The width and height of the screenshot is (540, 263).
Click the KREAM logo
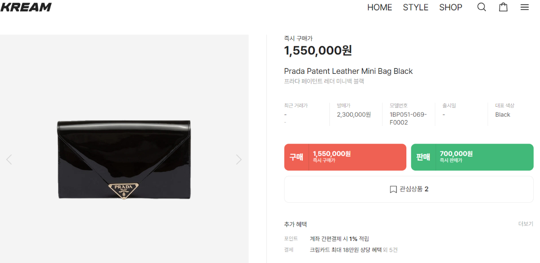26,7
